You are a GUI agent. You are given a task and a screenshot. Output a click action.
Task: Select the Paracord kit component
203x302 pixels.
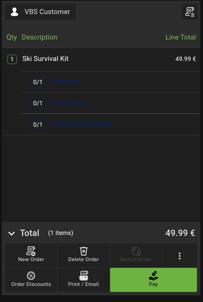pyautogui.click(x=66, y=81)
